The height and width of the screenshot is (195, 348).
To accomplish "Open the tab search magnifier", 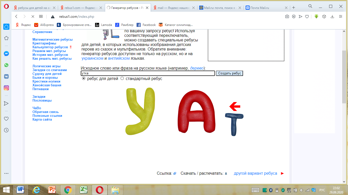I will [310, 6].
